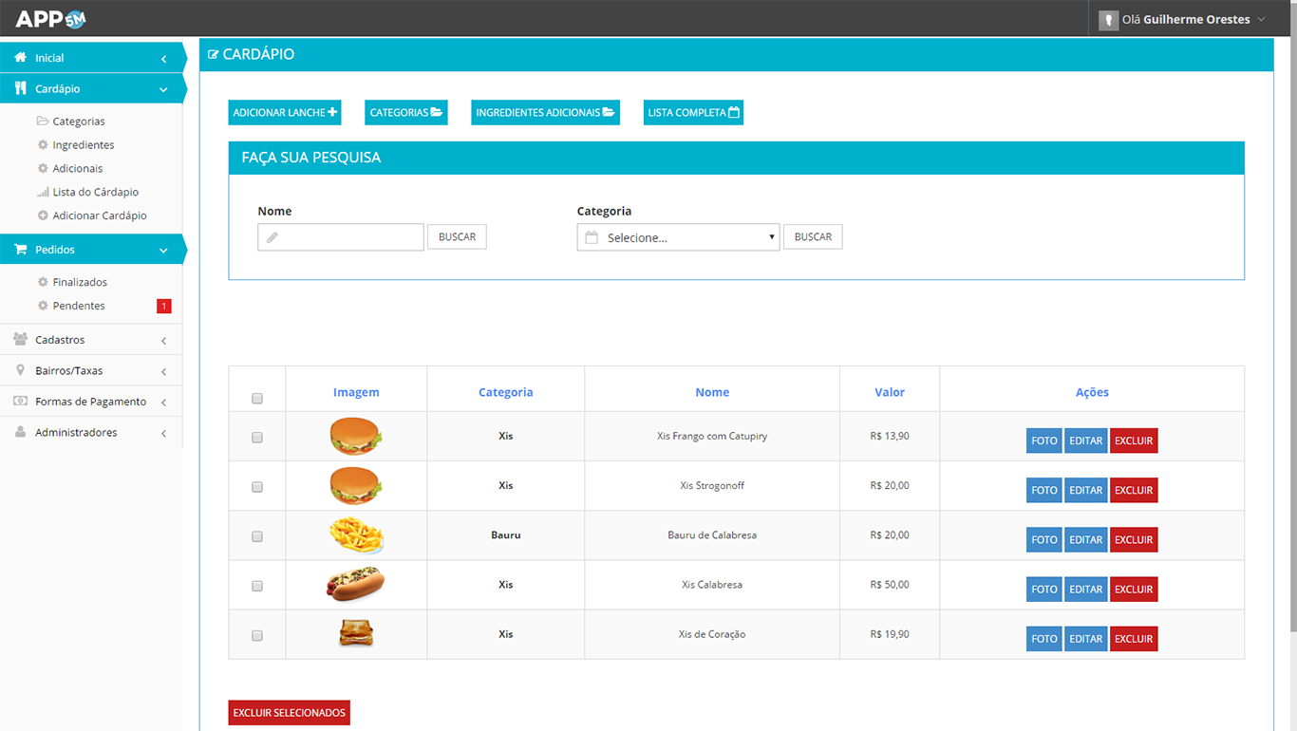Click the map pin icon beside Bairros/Taxas

(x=20, y=370)
